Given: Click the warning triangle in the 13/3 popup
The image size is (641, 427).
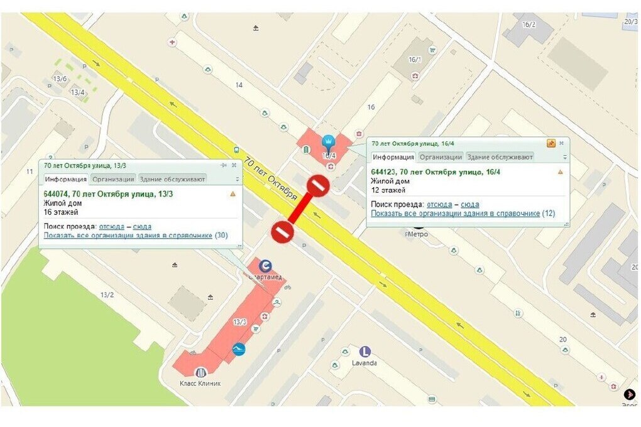Looking at the screenshot, I should (x=233, y=193).
